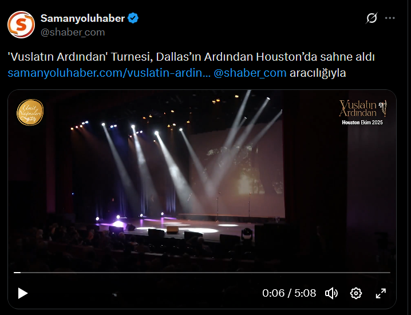Click the gold Ümit Nağmeleri logo

pos(30,112)
